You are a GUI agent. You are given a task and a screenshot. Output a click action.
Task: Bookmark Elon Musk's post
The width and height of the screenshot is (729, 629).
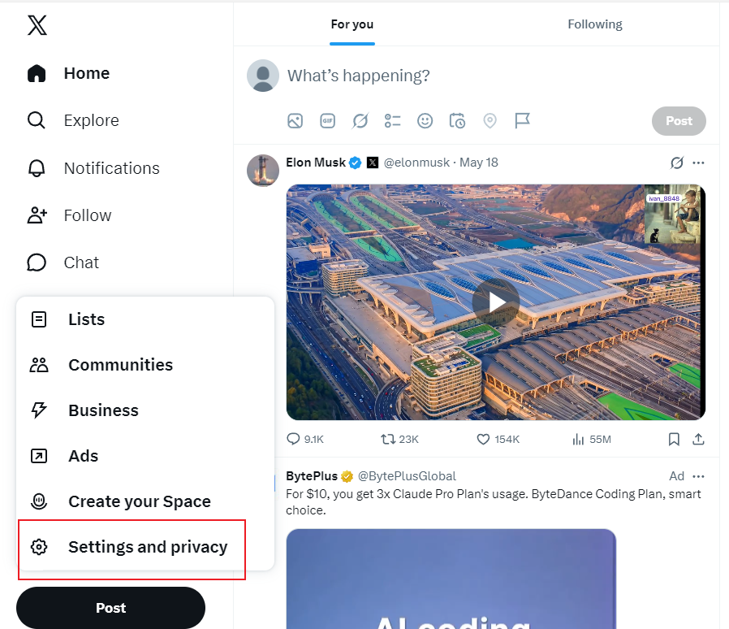click(674, 439)
